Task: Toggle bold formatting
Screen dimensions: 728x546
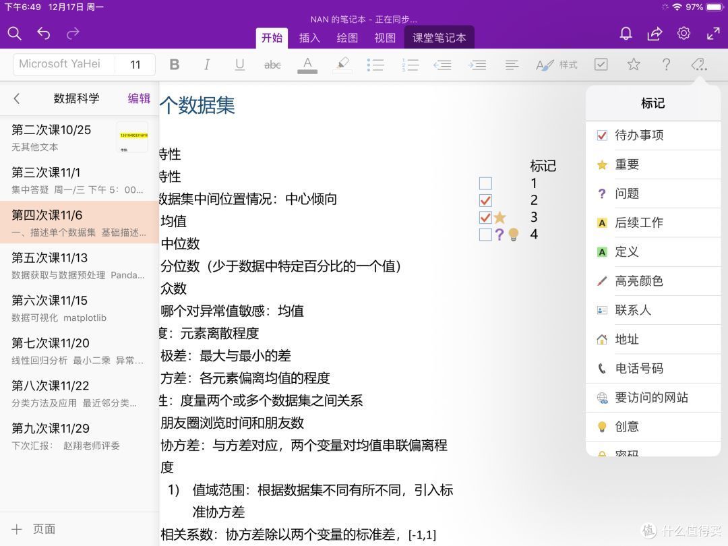Action: tap(175, 65)
